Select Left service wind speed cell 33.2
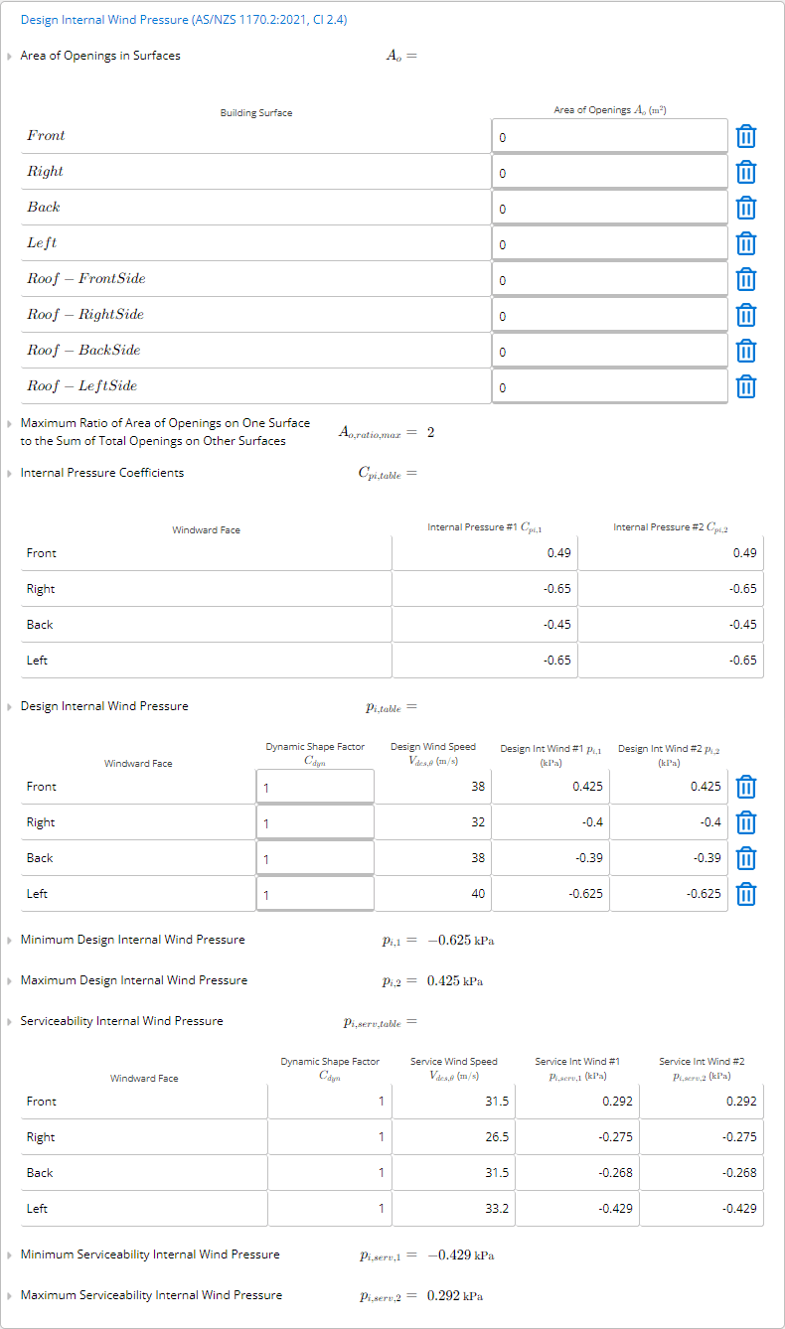785x1329 pixels. click(454, 1209)
